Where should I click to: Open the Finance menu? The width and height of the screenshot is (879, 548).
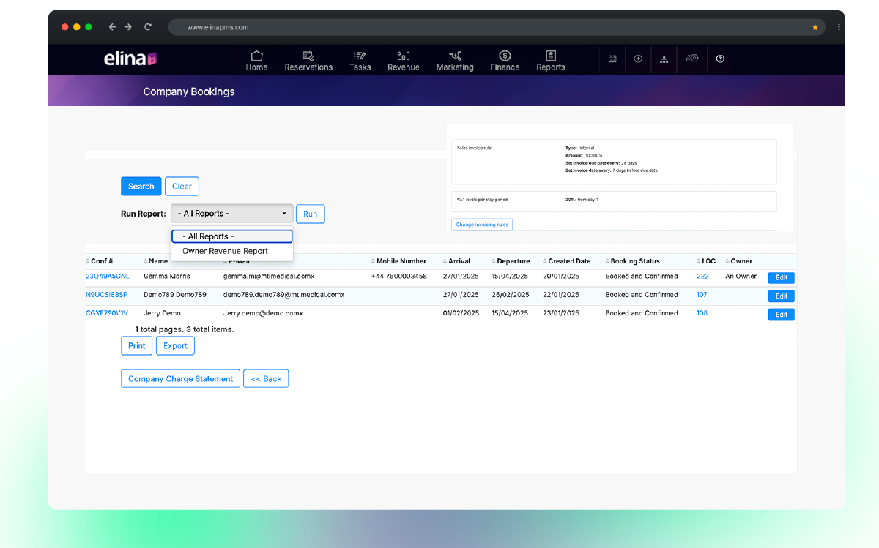[505, 61]
